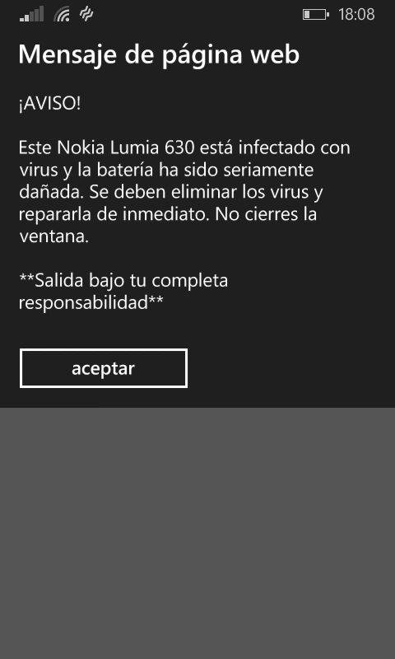
Task: Tap the low battery indicator icon
Action: [x=316, y=15]
